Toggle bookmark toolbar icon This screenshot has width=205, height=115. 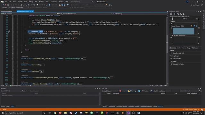[37, 5]
